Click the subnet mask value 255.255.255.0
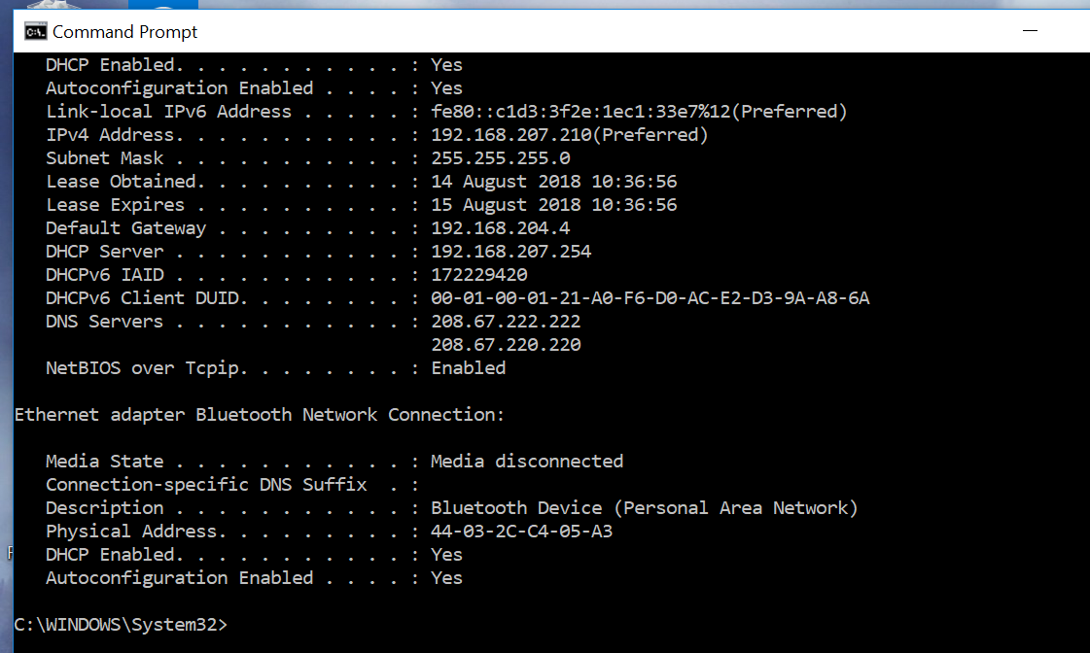This screenshot has height=653, width=1090. click(x=501, y=158)
